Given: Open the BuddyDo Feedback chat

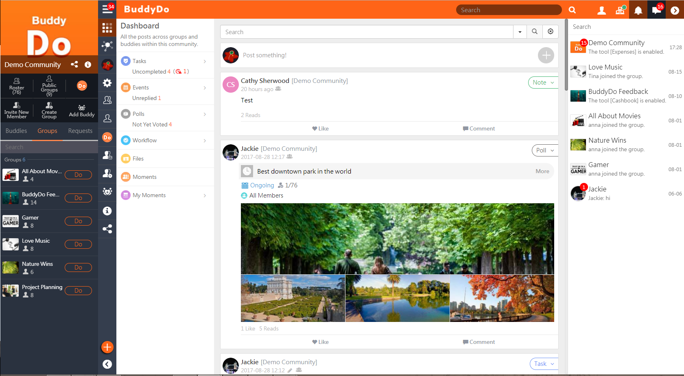Looking at the screenshot, I should click(626, 96).
